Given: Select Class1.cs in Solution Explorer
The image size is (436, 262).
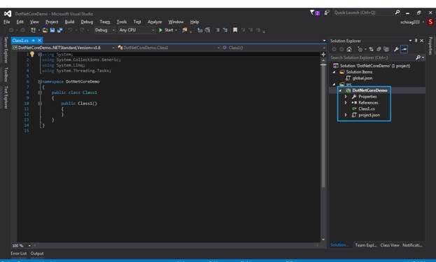Looking at the screenshot, I should tap(367, 109).
